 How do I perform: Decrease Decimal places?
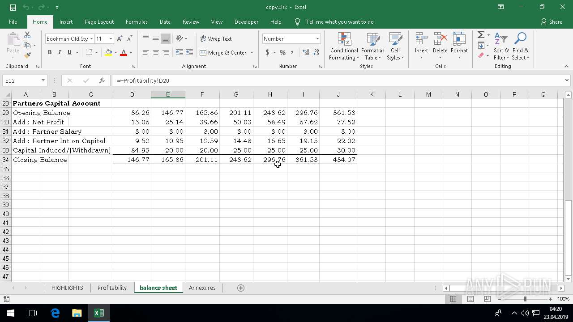click(316, 52)
